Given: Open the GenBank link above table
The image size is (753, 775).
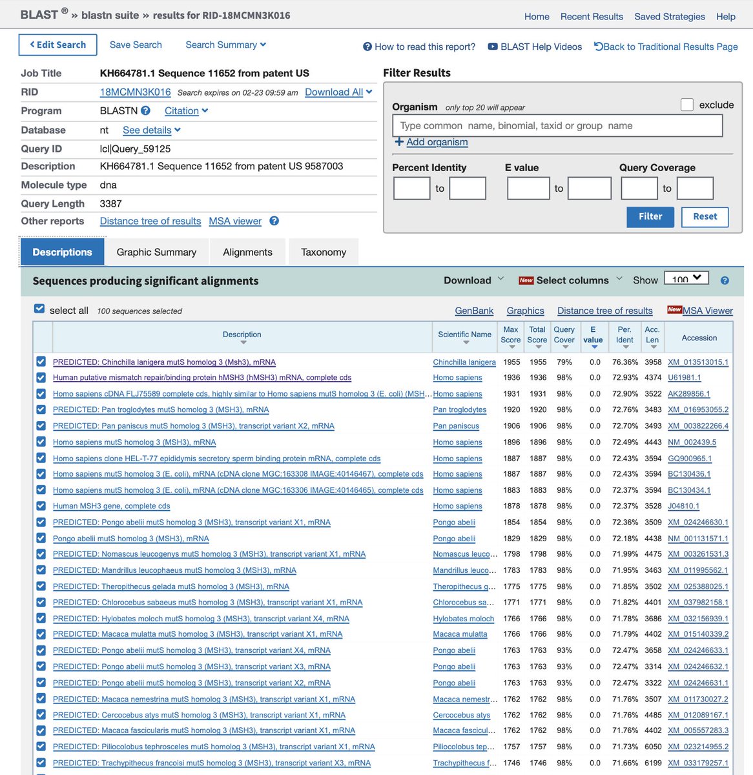Looking at the screenshot, I should coord(474,311).
